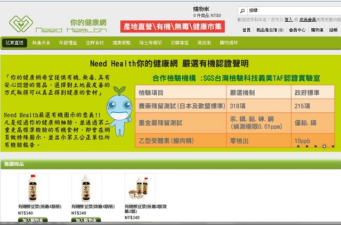Click the Need Health logo
The height and width of the screenshot is (225, 341).
tap(58, 24)
